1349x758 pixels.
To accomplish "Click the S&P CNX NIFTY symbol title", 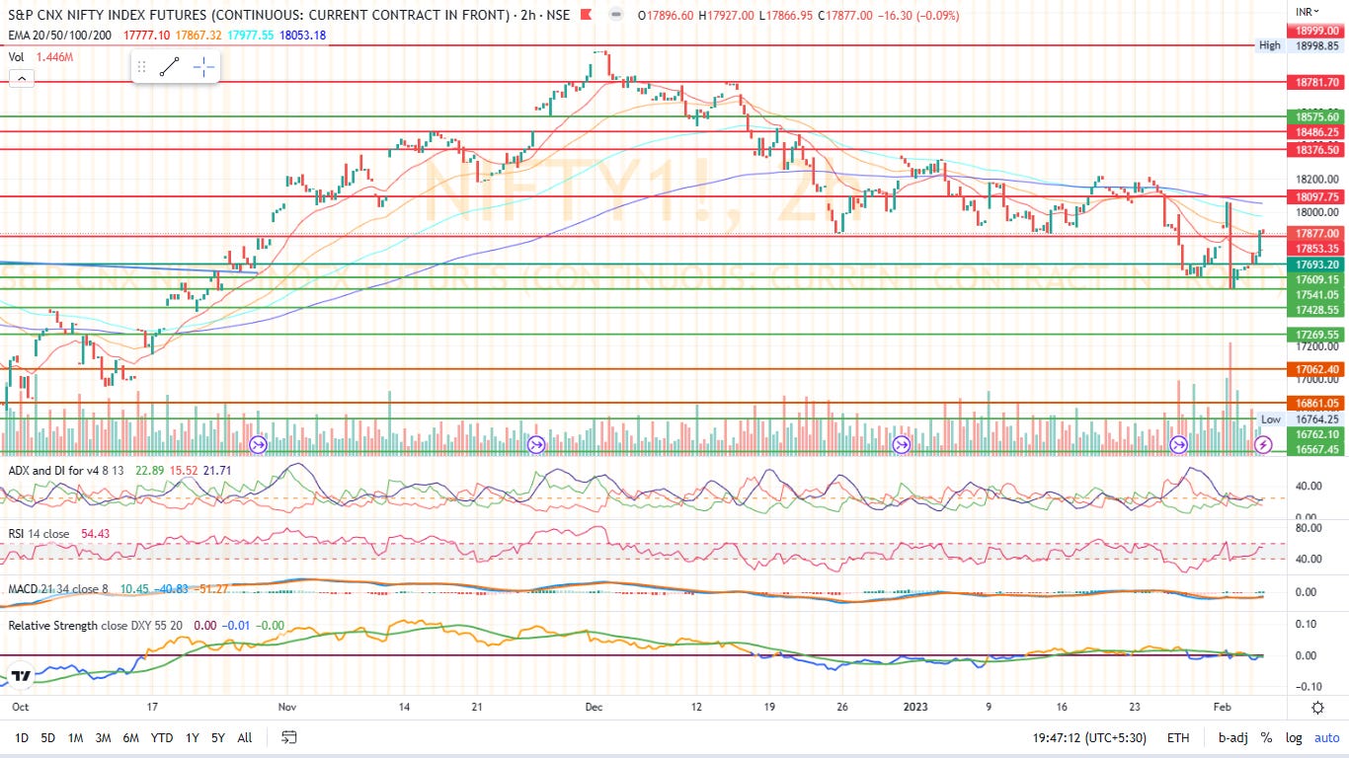I will (x=260, y=15).
